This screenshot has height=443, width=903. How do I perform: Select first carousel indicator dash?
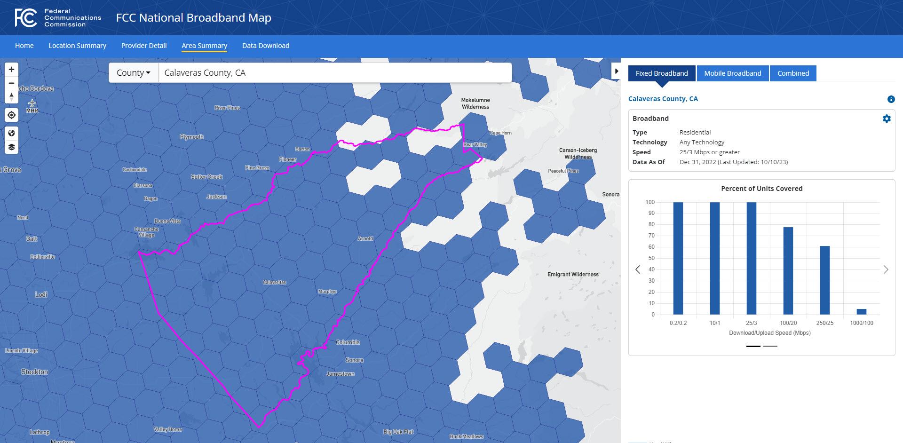coord(753,346)
